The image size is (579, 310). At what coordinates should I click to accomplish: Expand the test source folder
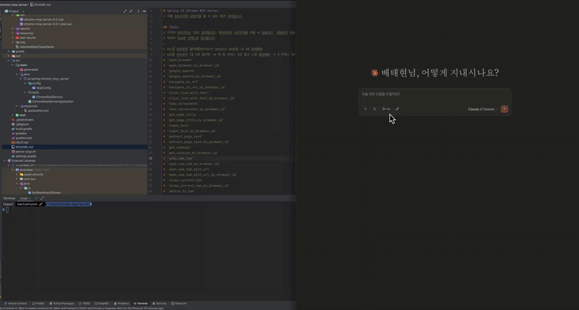tap(12, 115)
